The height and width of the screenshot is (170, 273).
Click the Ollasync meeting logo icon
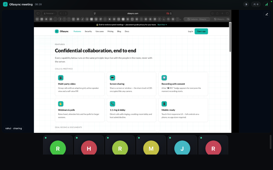pyautogui.click(x=5, y=4)
